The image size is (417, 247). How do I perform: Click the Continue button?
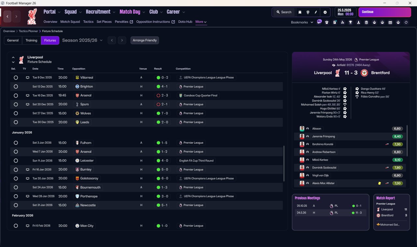[x=385, y=12]
